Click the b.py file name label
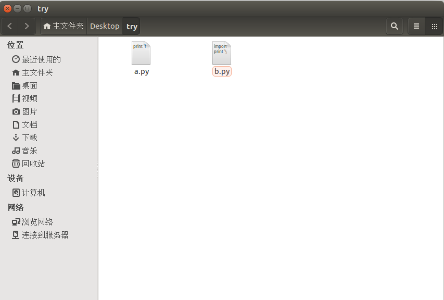 (x=222, y=71)
